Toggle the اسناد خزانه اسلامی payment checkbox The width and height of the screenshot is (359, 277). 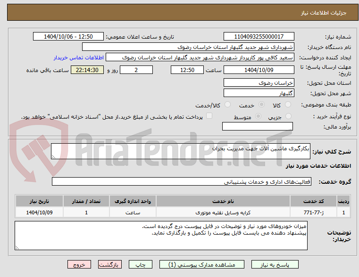click(x=209, y=116)
